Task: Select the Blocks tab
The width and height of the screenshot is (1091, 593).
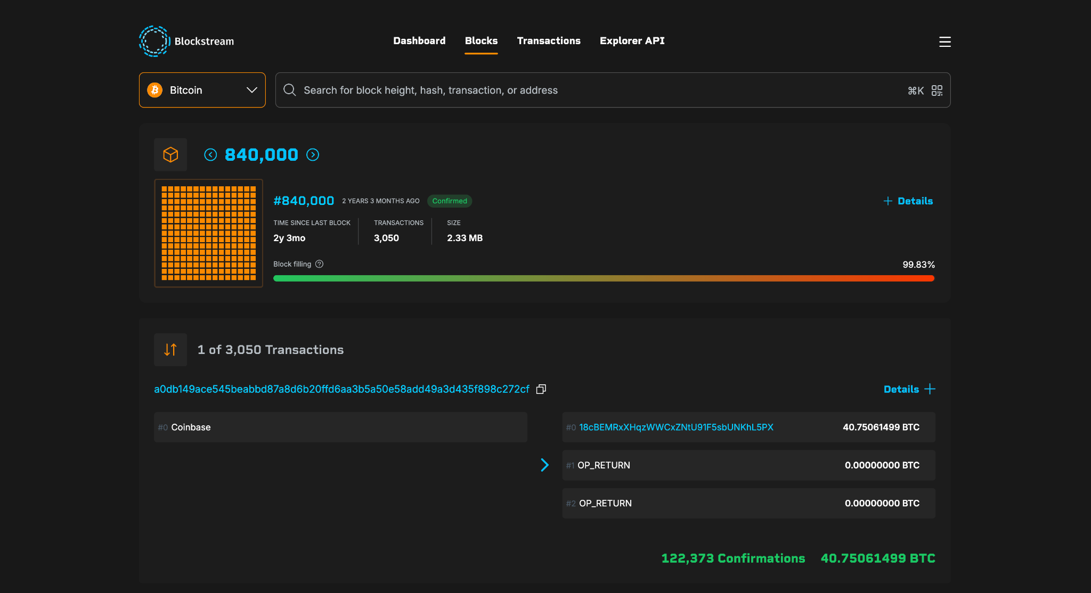Action: point(481,41)
